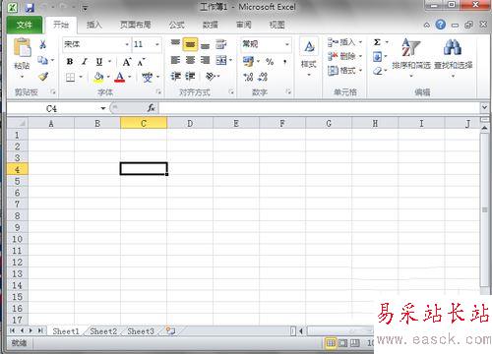
Task: Click the Clear eraser icon
Action: pyautogui.click(x=378, y=71)
